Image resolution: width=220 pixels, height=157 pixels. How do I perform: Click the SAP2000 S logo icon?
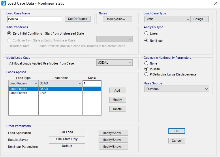[4, 3]
